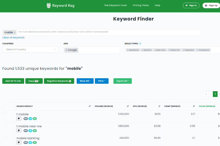Go to the first page double-arrow
Screen dimensions: 220x146
pos(206,94)
